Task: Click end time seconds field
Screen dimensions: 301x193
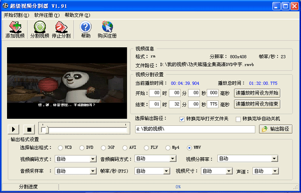Action: point(194,104)
